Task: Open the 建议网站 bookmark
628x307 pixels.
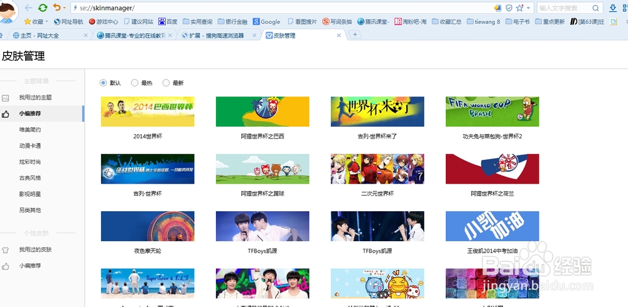Action: pos(139,21)
